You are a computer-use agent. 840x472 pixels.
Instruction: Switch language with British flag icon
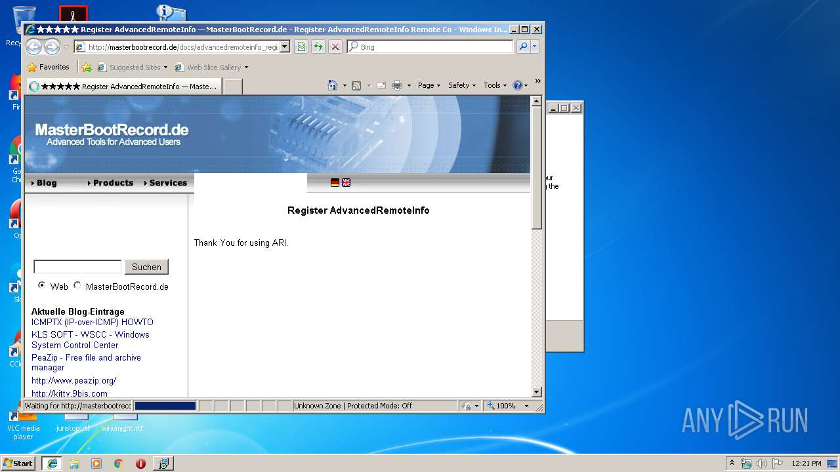pos(346,183)
